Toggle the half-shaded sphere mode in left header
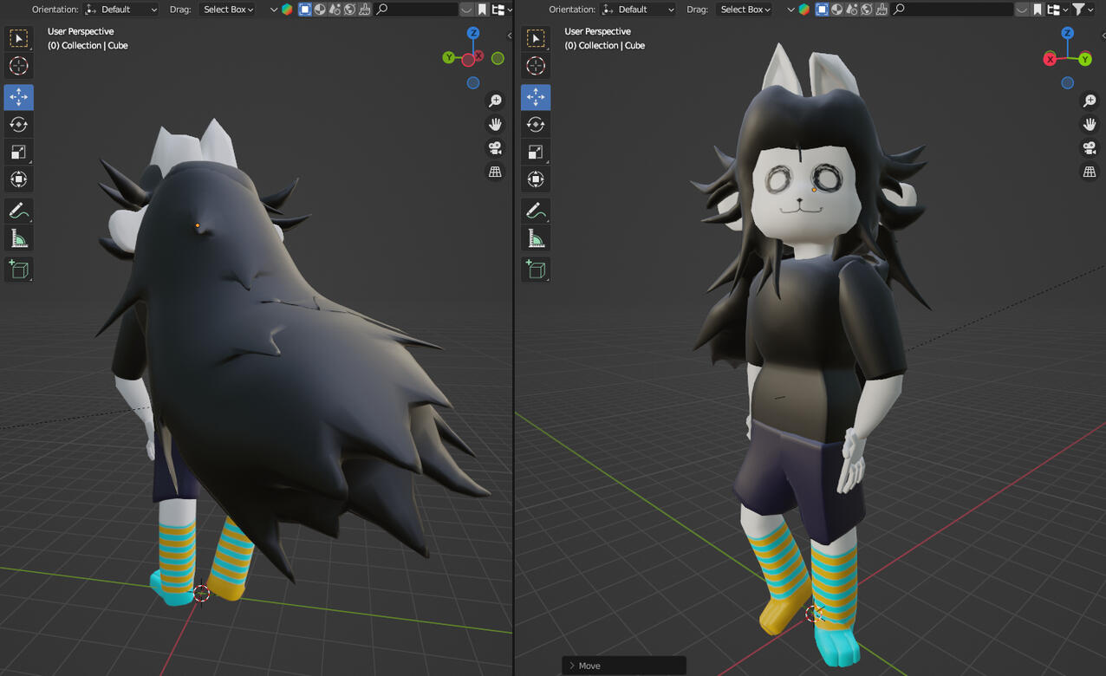Viewport: 1106px width, 676px height. coord(320,10)
